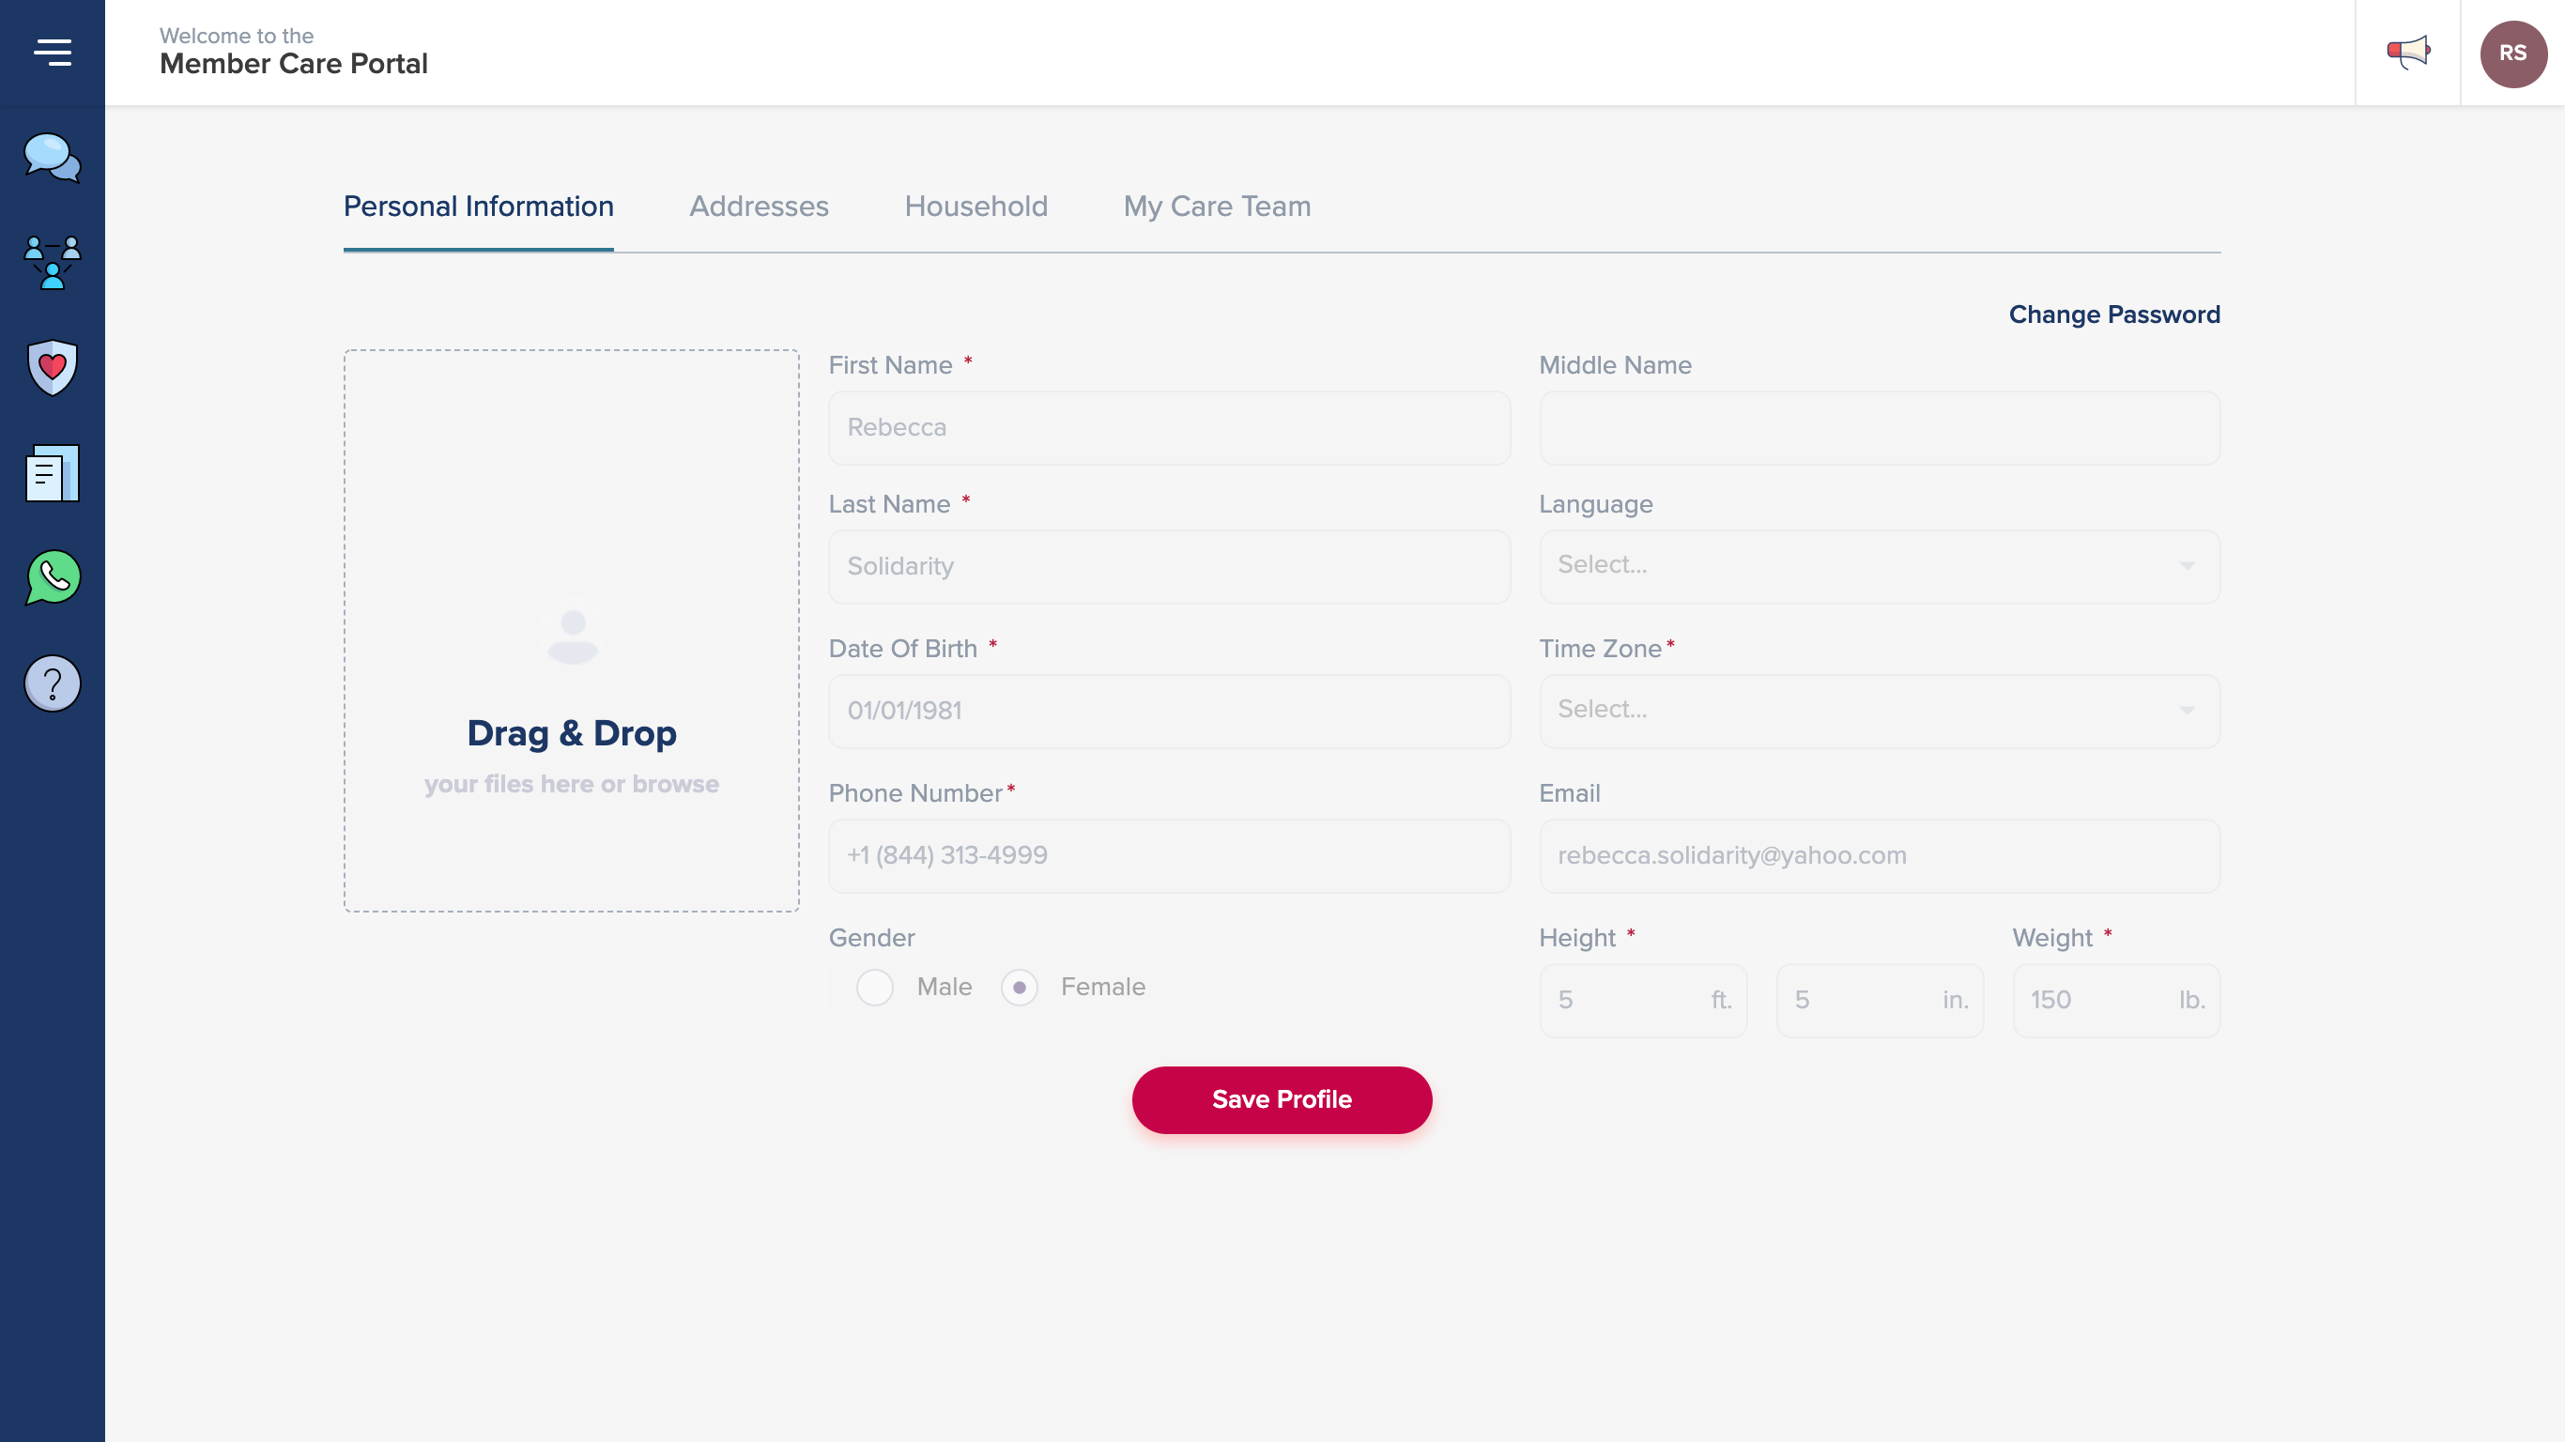Open the hamburger menu in sidebar
This screenshot has width=2565, height=1442.
(52, 52)
